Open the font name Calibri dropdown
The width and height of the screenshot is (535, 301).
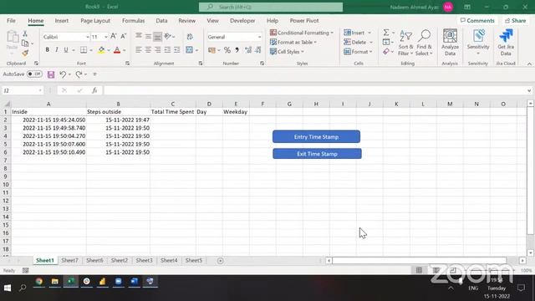[x=87, y=37]
